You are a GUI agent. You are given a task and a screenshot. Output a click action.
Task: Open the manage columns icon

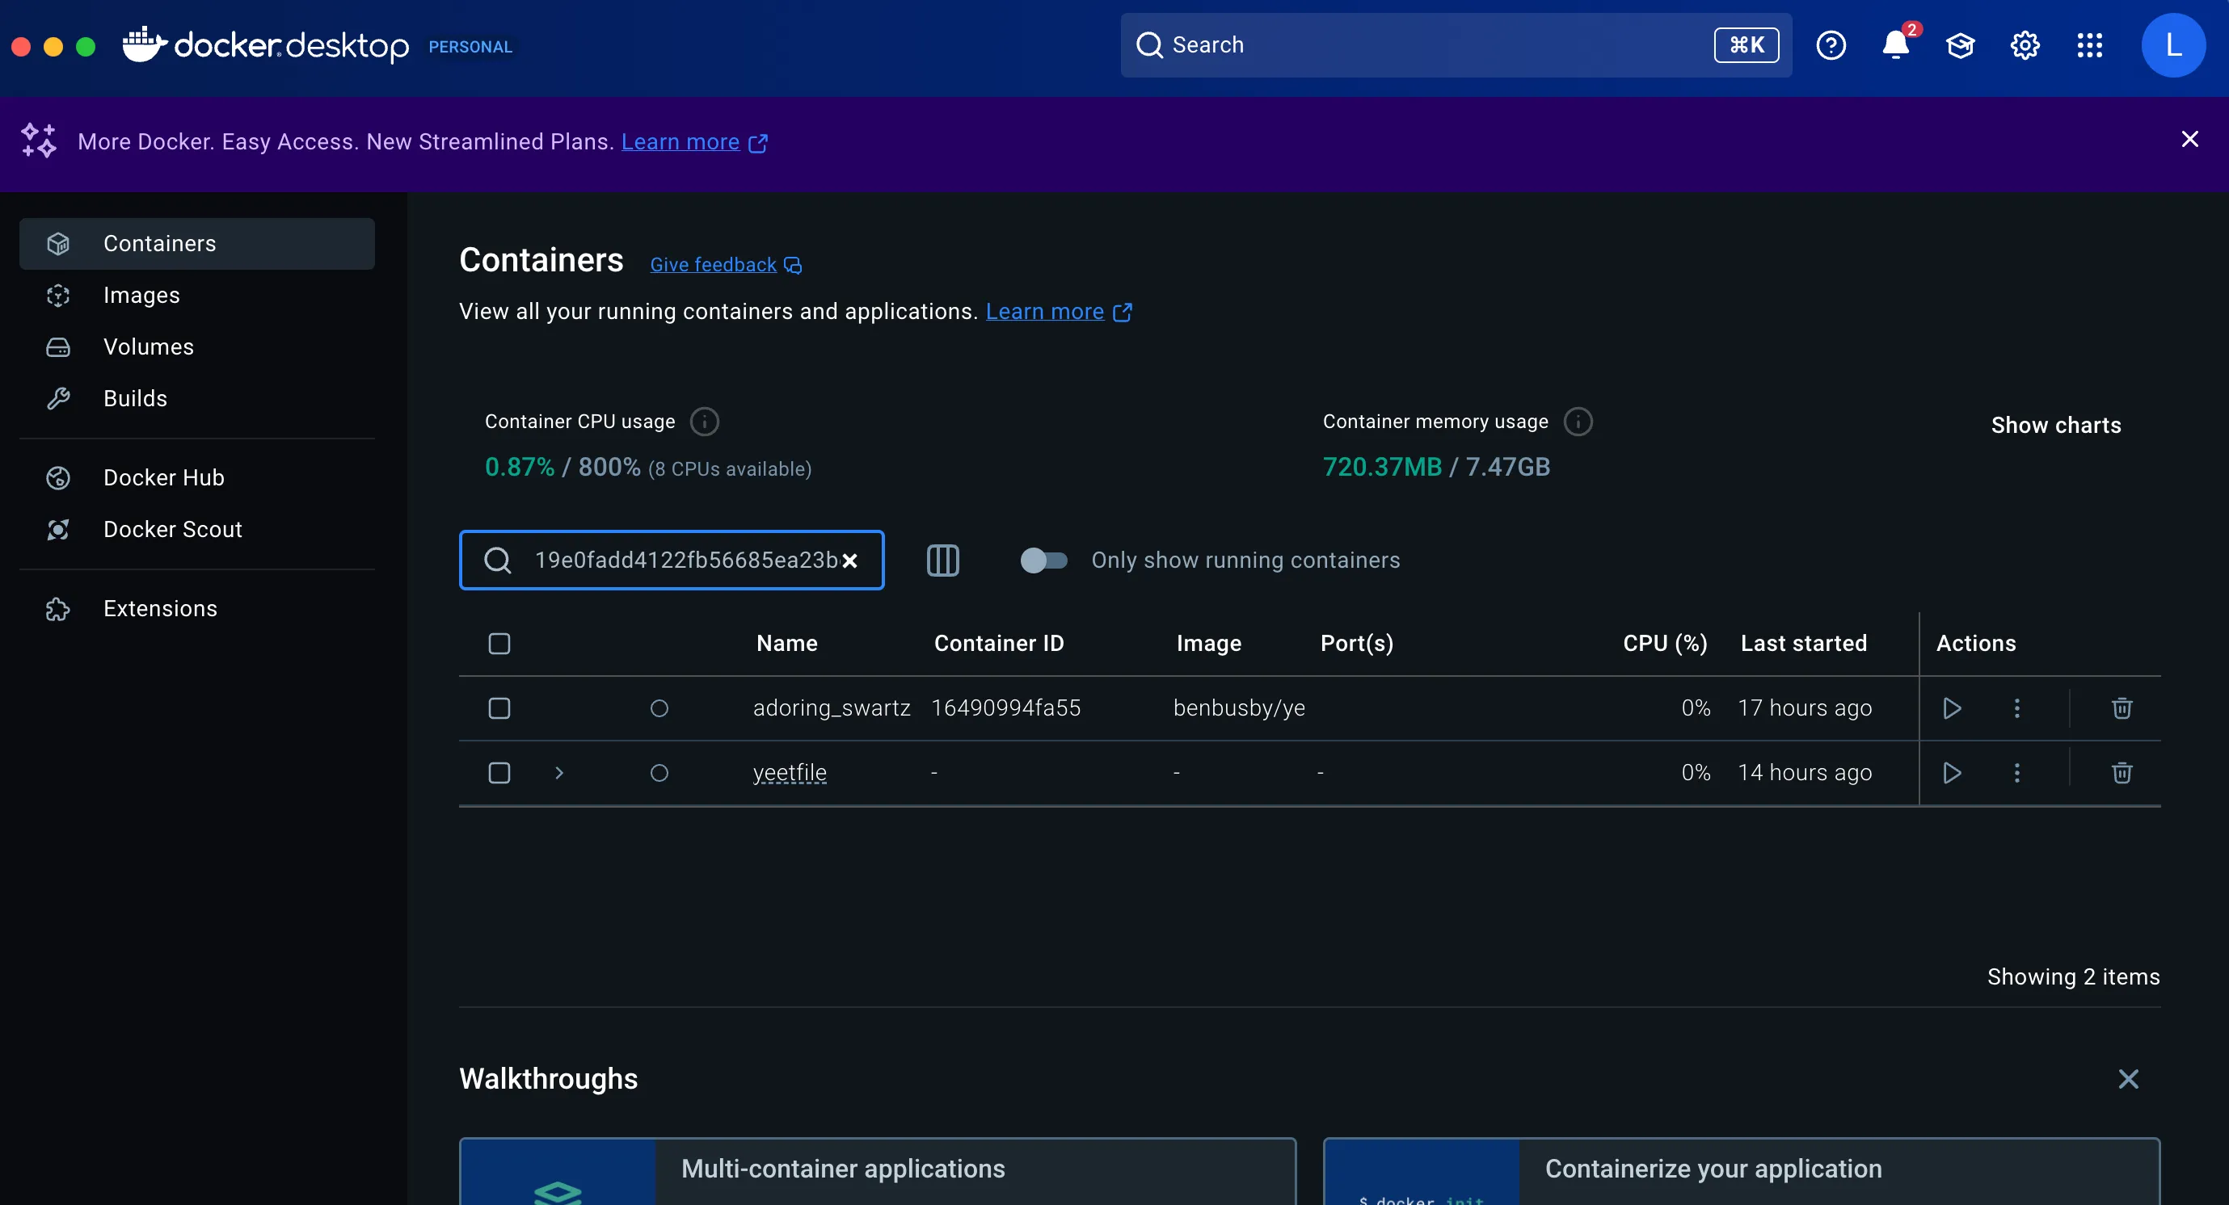tap(942, 561)
